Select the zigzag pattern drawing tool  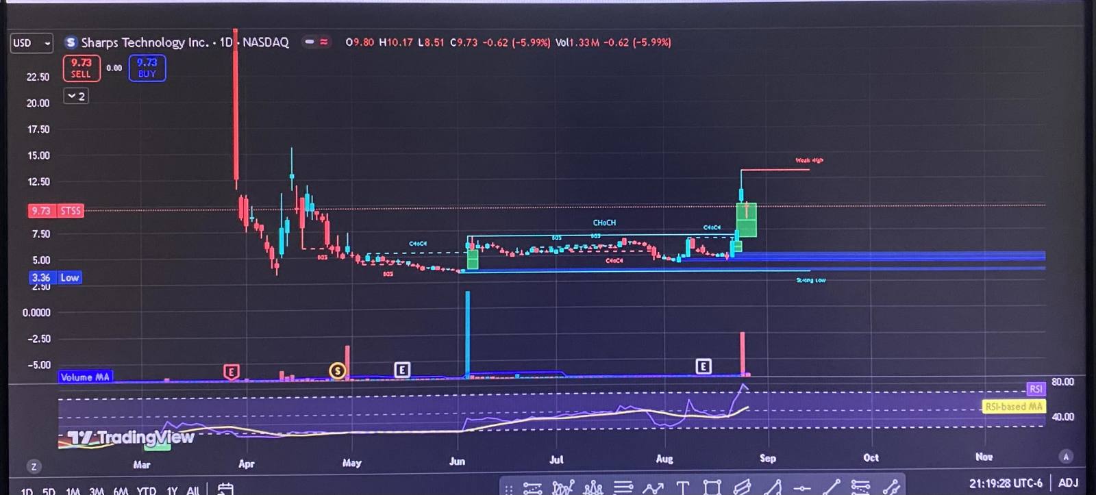(563, 487)
